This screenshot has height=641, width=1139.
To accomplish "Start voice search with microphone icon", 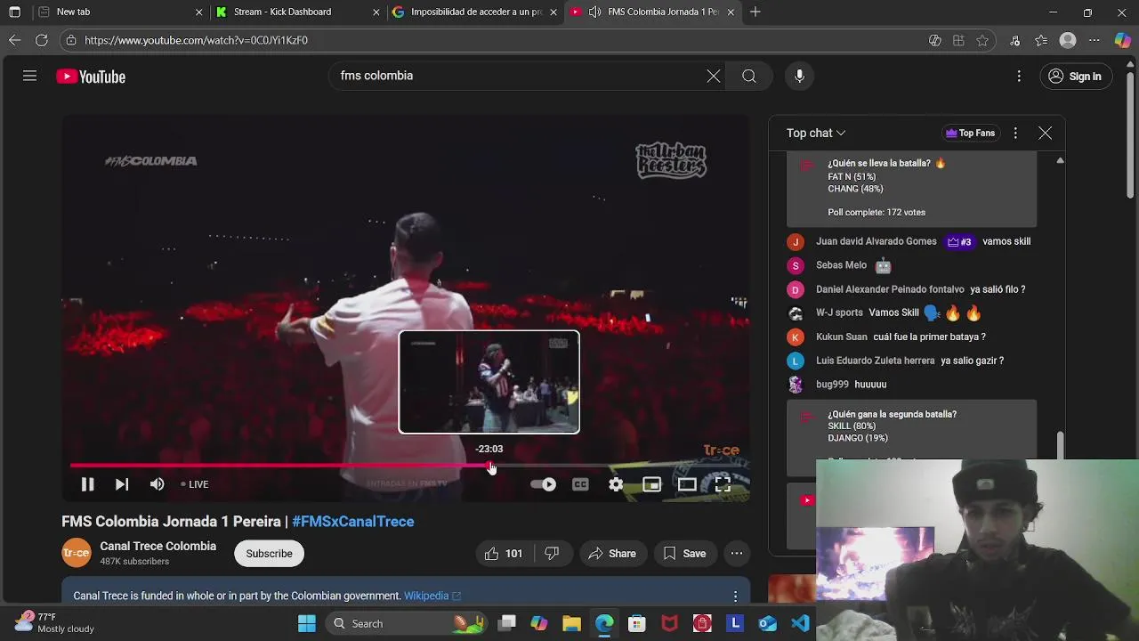I will pos(799,77).
